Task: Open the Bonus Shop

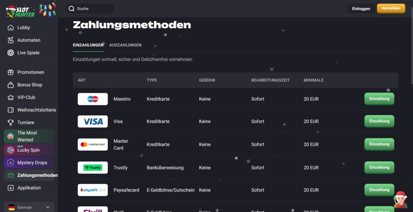Action: [x=29, y=85]
